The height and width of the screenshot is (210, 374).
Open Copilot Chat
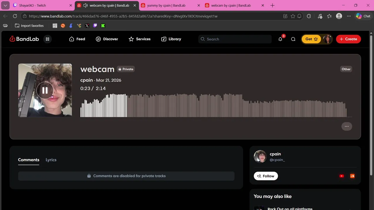click(363, 16)
